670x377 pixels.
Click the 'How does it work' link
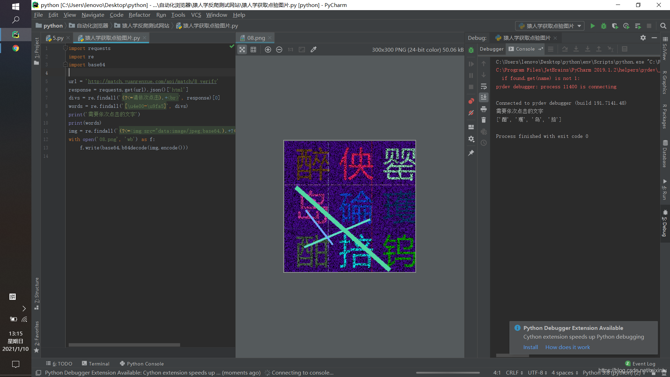click(567, 347)
